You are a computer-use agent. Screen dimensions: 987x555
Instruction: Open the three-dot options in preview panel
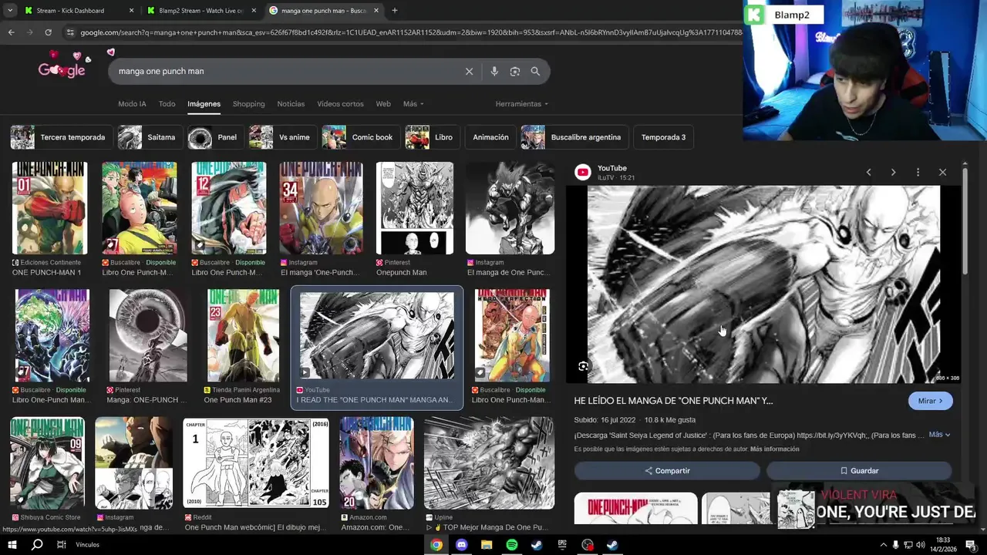pyautogui.click(x=918, y=172)
